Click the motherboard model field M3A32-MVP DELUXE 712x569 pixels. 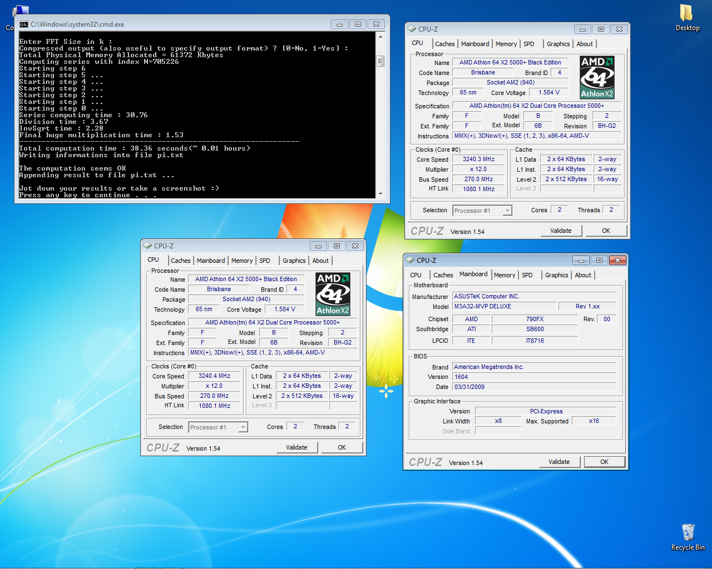(505, 306)
